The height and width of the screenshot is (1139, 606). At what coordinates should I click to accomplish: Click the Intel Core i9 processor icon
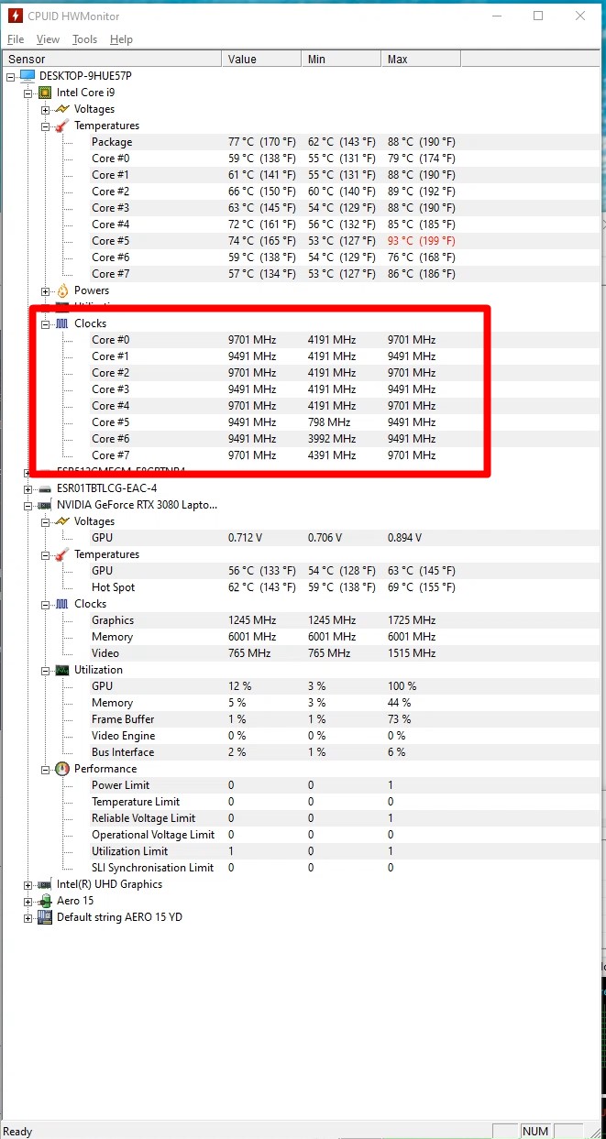tap(44, 93)
